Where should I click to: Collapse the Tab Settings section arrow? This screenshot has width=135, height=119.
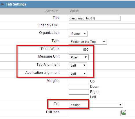click(x=3, y=4)
